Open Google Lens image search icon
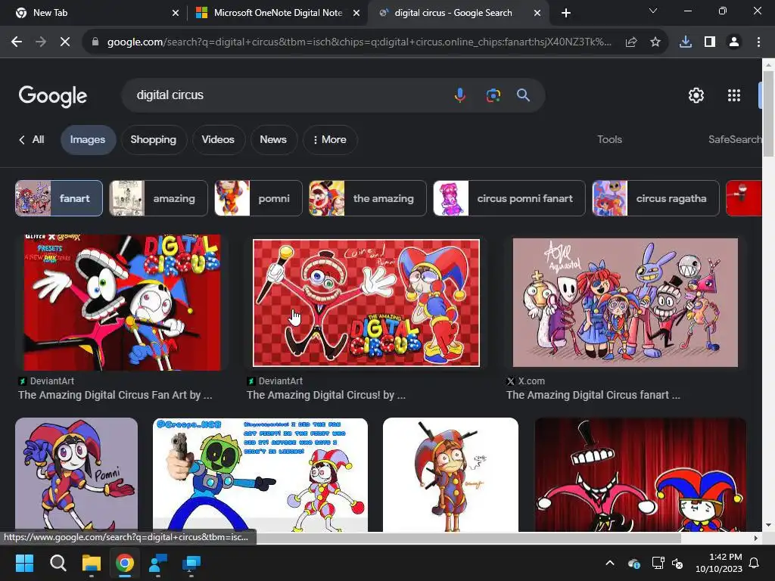 (493, 95)
